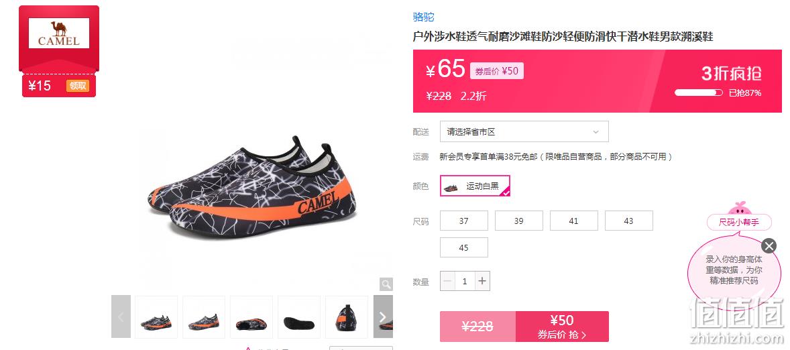Show previous thumbnails with left arrow
This screenshot has height=350, width=790.
click(x=121, y=316)
